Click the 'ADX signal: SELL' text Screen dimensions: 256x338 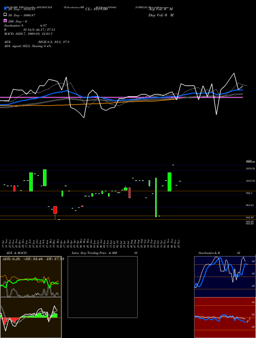(x=17, y=46)
